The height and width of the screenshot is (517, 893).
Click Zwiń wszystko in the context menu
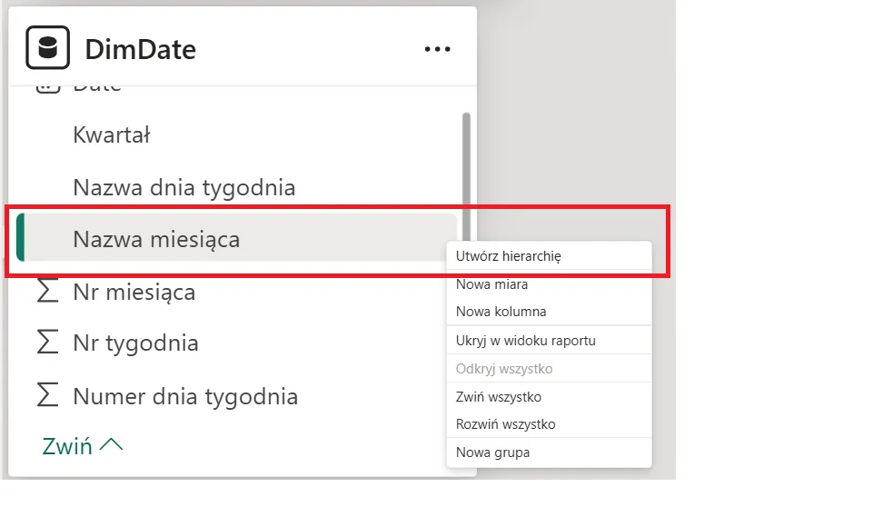[499, 397]
